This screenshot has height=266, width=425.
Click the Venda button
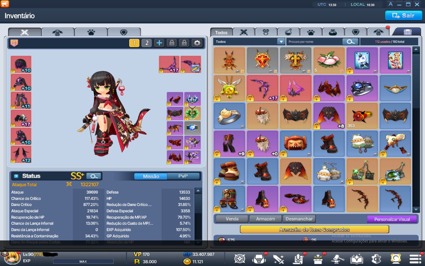[232, 219]
